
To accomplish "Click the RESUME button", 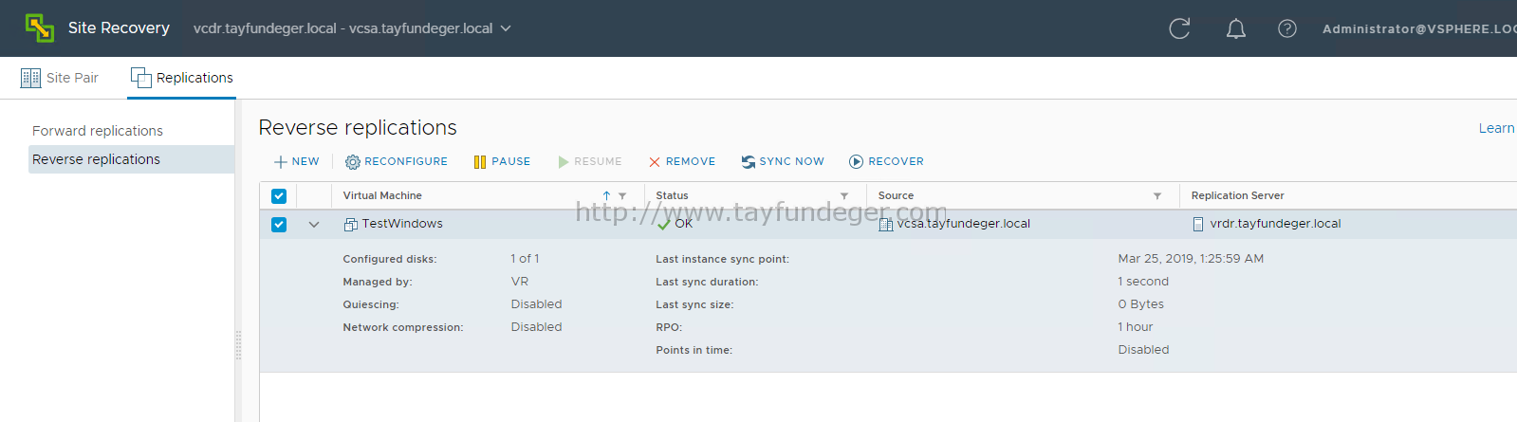I will point(590,161).
